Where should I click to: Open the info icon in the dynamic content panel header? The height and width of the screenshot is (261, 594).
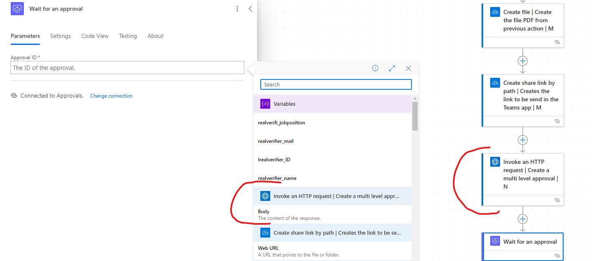pos(375,68)
